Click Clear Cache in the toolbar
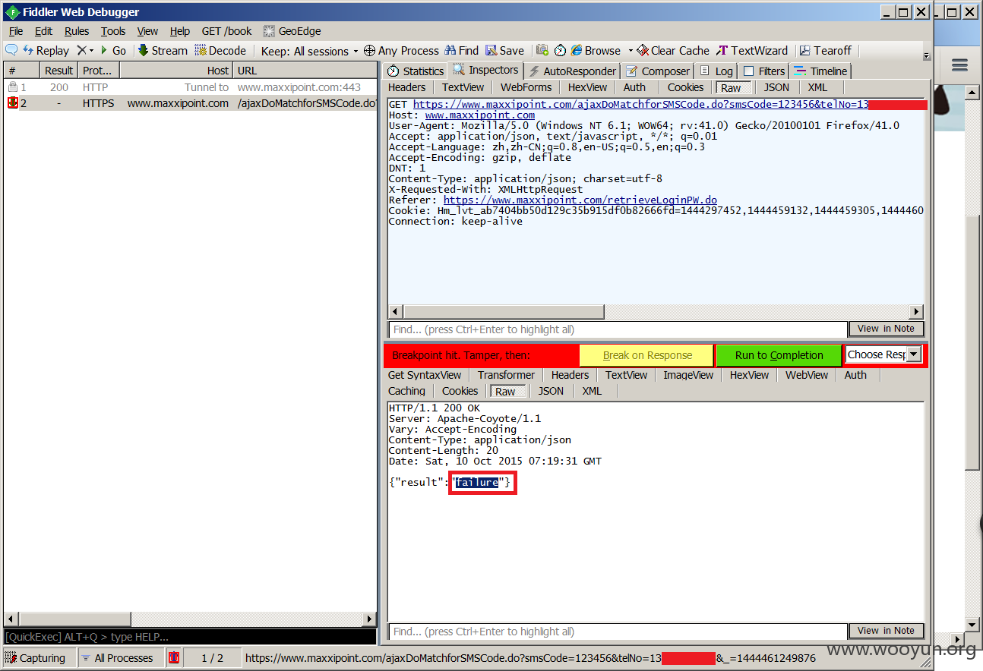 point(673,50)
